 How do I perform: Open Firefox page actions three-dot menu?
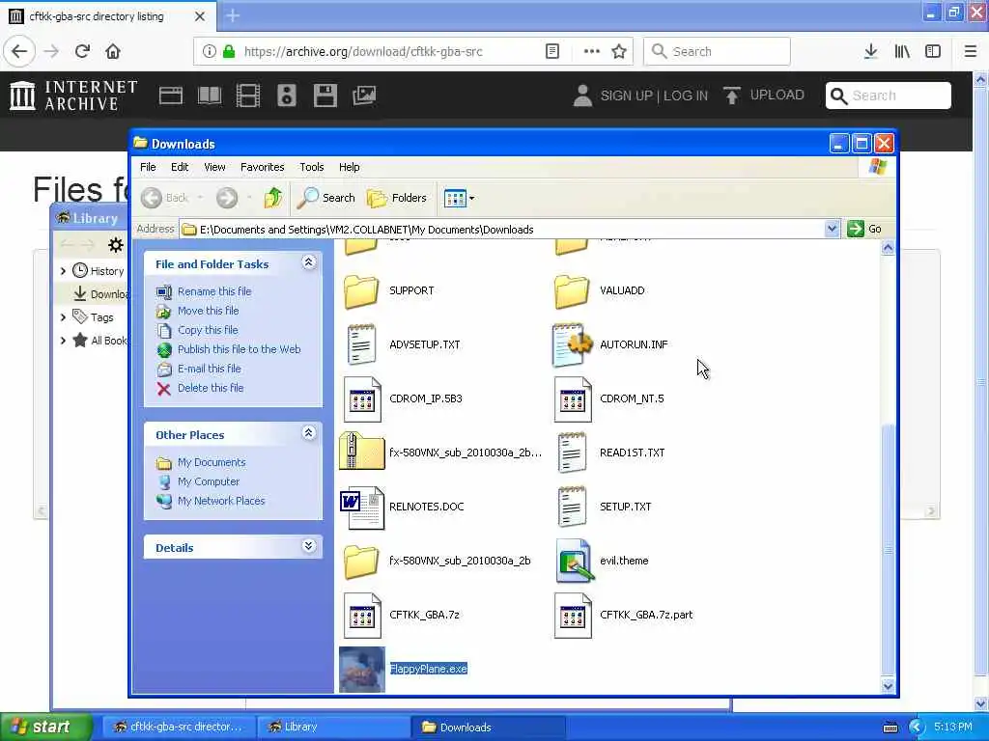(592, 51)
